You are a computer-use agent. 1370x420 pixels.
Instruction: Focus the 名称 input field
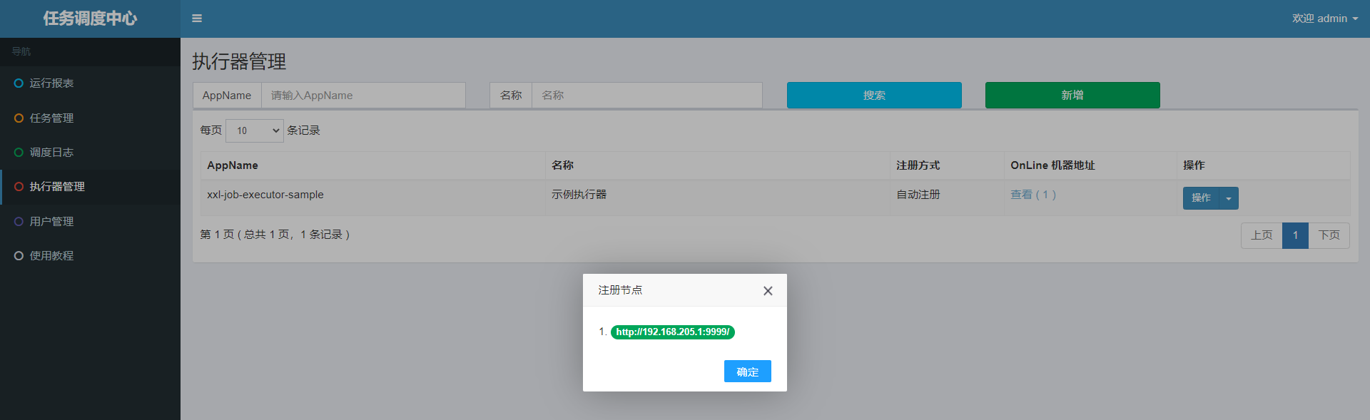[x=646, y=96]
